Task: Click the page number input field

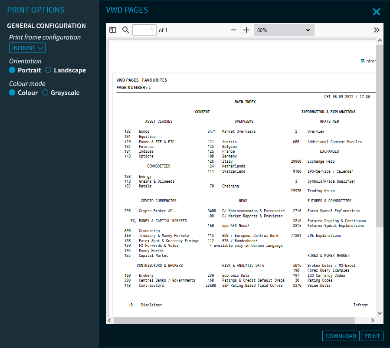Action: click(144, 30)
